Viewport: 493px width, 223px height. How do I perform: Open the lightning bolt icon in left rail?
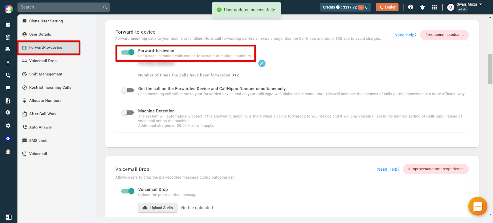pyautogui.click(x=8, y=112)
